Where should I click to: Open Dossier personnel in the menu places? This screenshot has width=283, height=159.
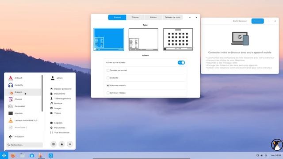(x=61, y=89)
